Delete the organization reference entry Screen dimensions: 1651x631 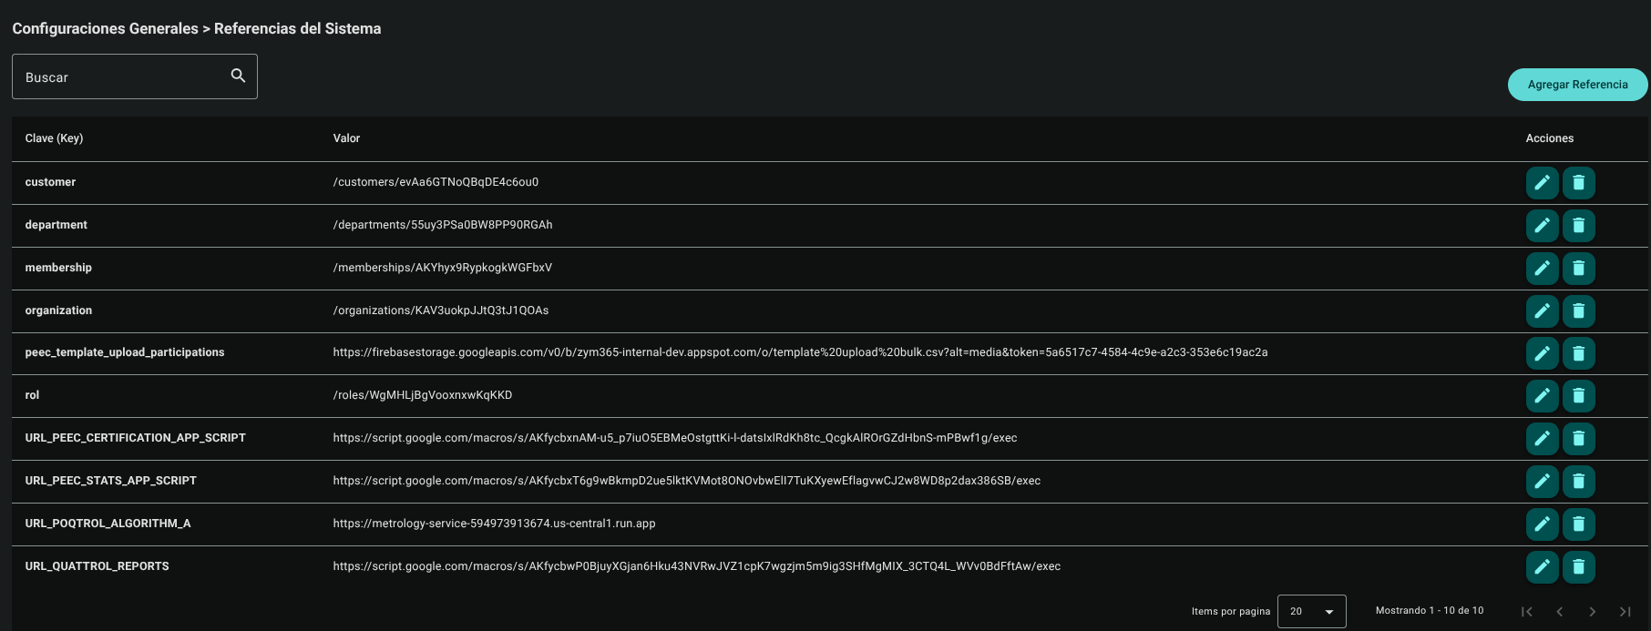coord(1578,311)
